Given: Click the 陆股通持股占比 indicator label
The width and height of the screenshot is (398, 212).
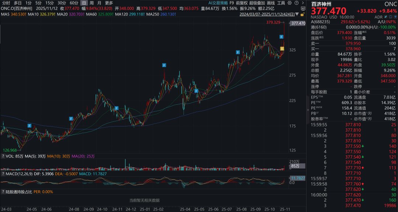Looking at the screenshot, I should [x=19, y=192].
